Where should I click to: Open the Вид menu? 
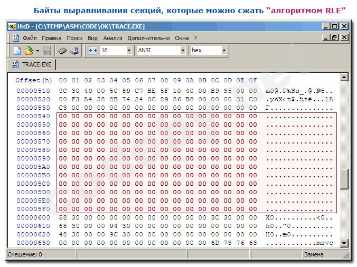pos(92,38)
